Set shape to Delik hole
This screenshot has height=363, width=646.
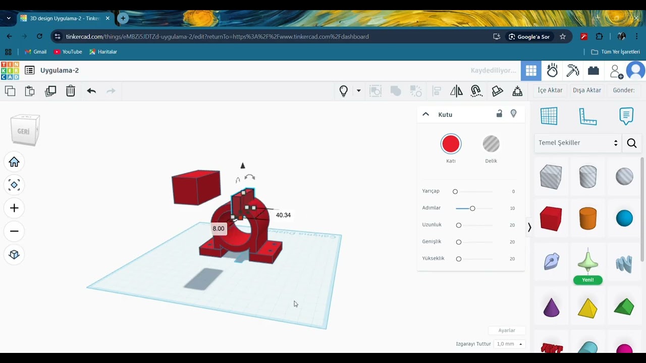[491, 144]
